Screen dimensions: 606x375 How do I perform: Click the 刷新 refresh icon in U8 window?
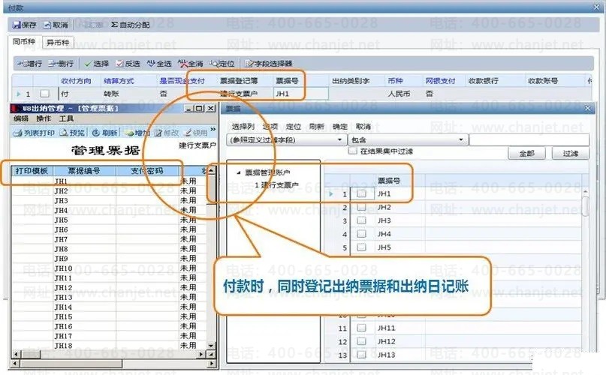click(96, 133)
